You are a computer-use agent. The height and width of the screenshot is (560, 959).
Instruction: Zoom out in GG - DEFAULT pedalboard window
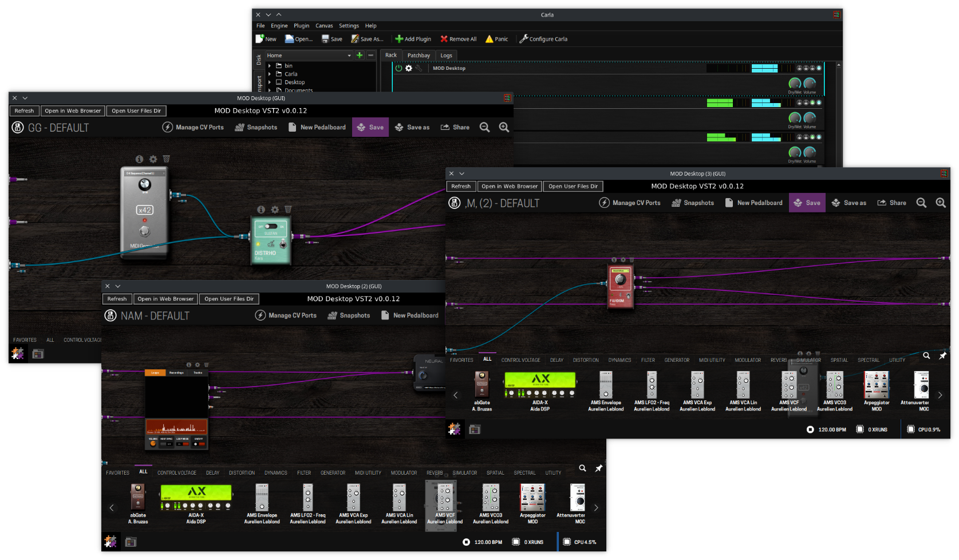coord(484,127)
